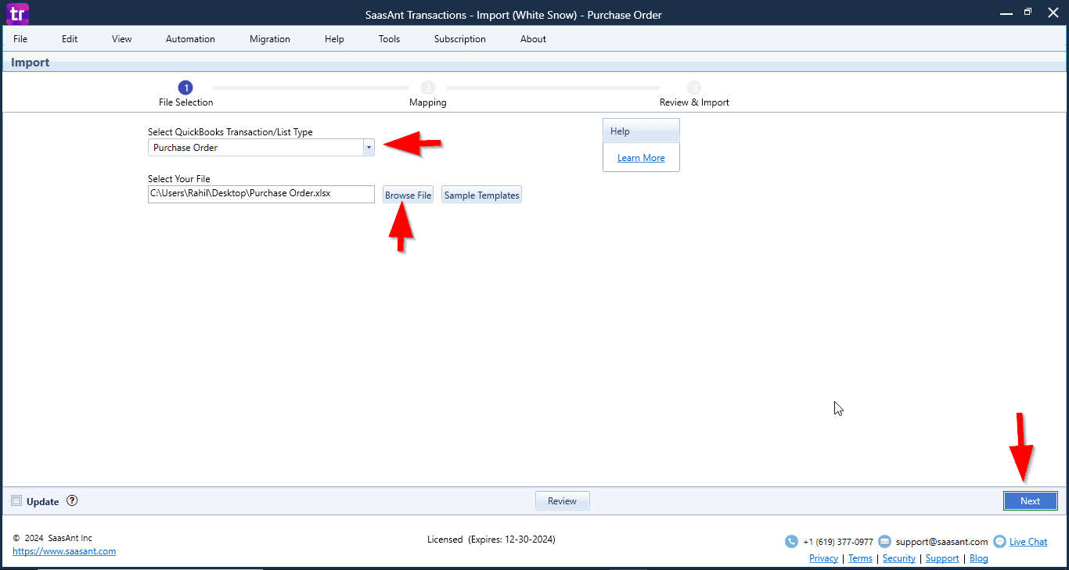1069x570 pixels.
Task: Click step 1 File Selection circle
Action: 185,88
